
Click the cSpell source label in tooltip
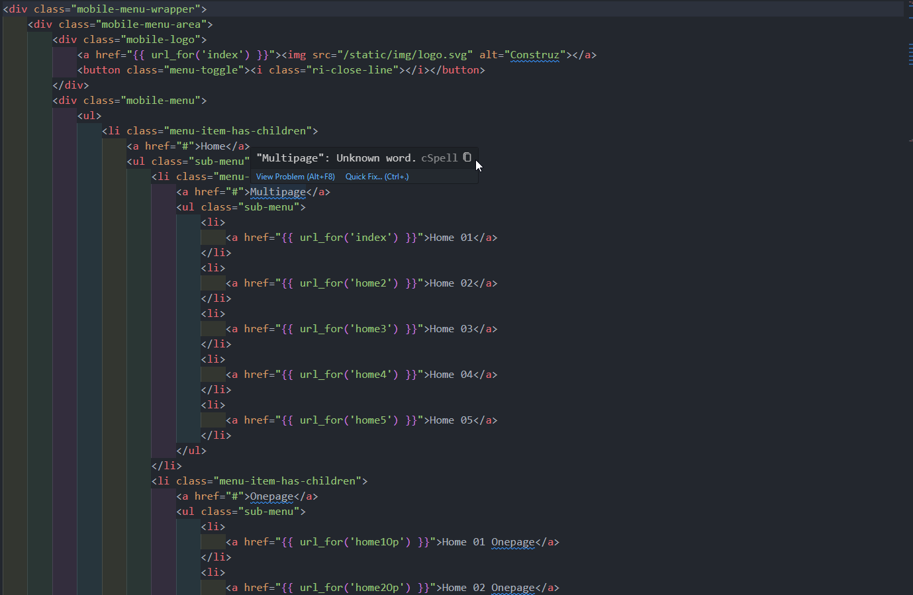440,158
